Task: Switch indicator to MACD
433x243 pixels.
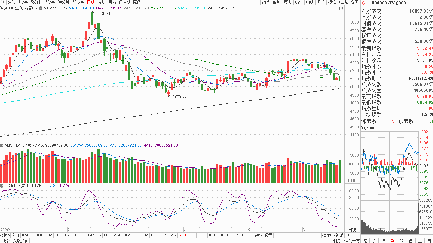Action: 27,235
